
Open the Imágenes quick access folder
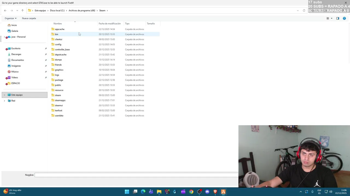pos(16,66)
